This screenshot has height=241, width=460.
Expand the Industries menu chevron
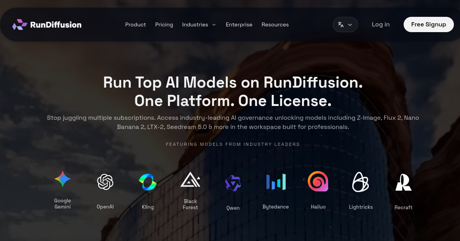click(x=214, y=25)
